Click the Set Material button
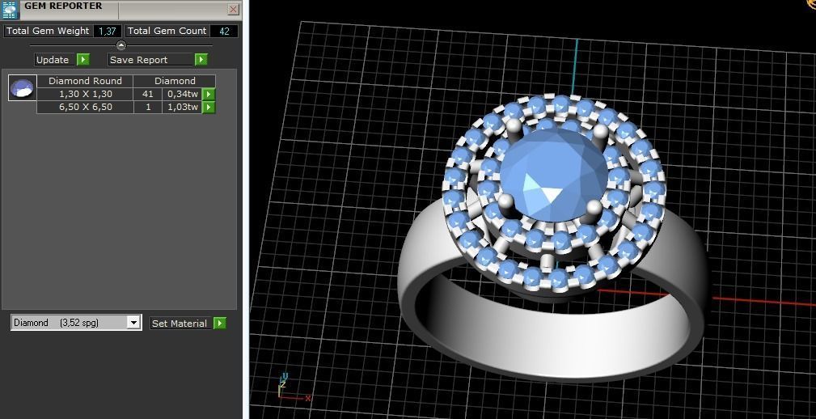Screen dimensions: 816x419 click(181, 324)
